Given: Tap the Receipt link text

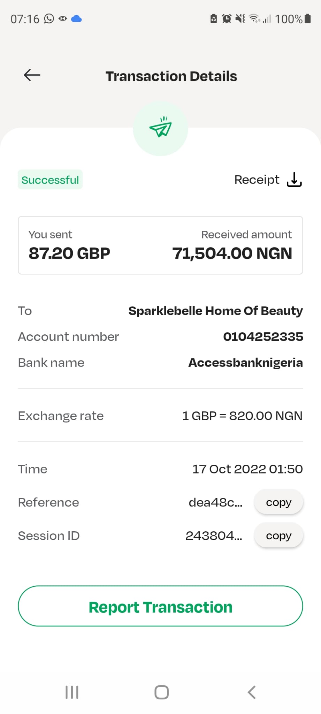Looking at the screenshot, I should tap(257, 180).
